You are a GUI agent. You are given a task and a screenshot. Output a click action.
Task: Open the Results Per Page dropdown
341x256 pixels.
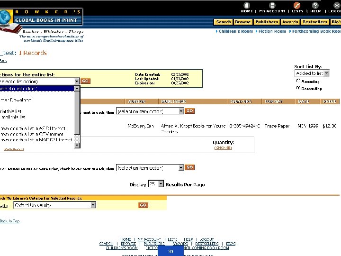[x=156, y=184]
